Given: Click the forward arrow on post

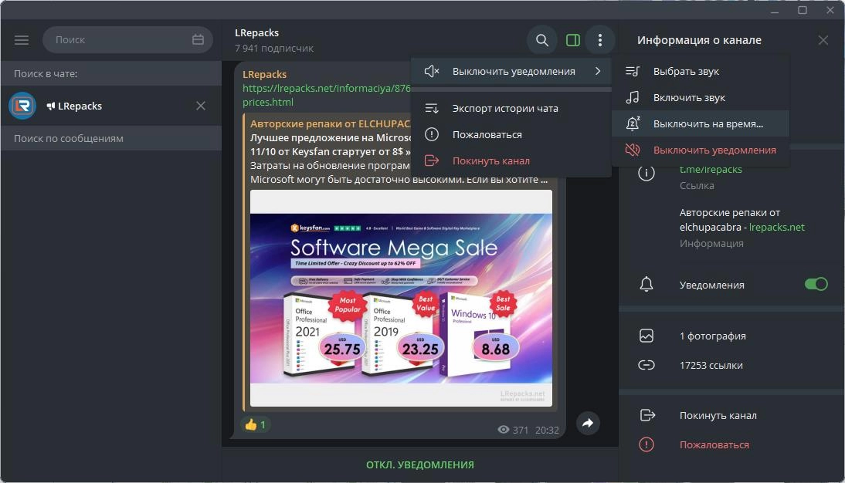Looking at the screenshot, I should (x=588, y=424).
